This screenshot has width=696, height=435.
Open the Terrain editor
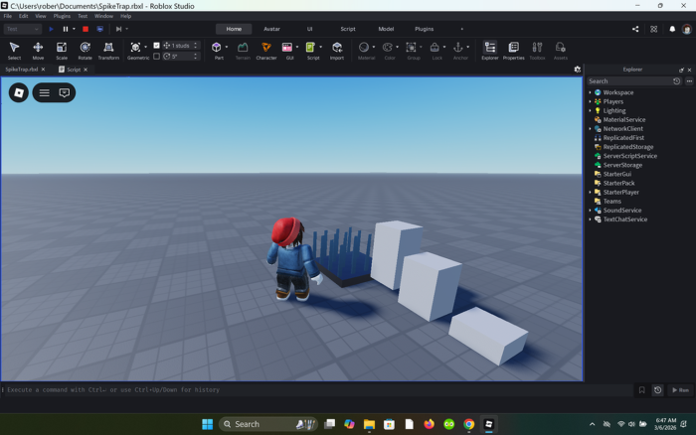(243, 51)
